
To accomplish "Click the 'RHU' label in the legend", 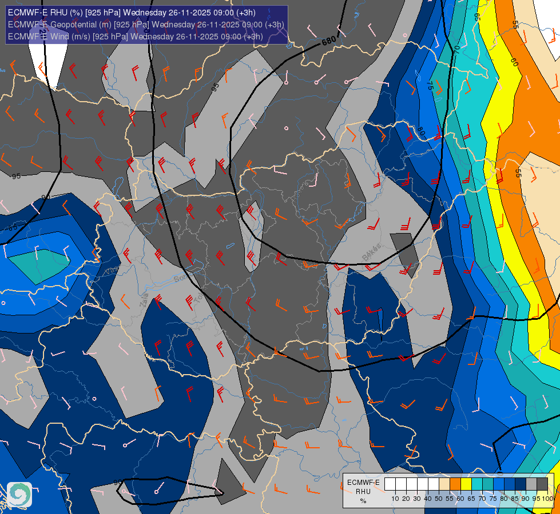I will 363,492.
